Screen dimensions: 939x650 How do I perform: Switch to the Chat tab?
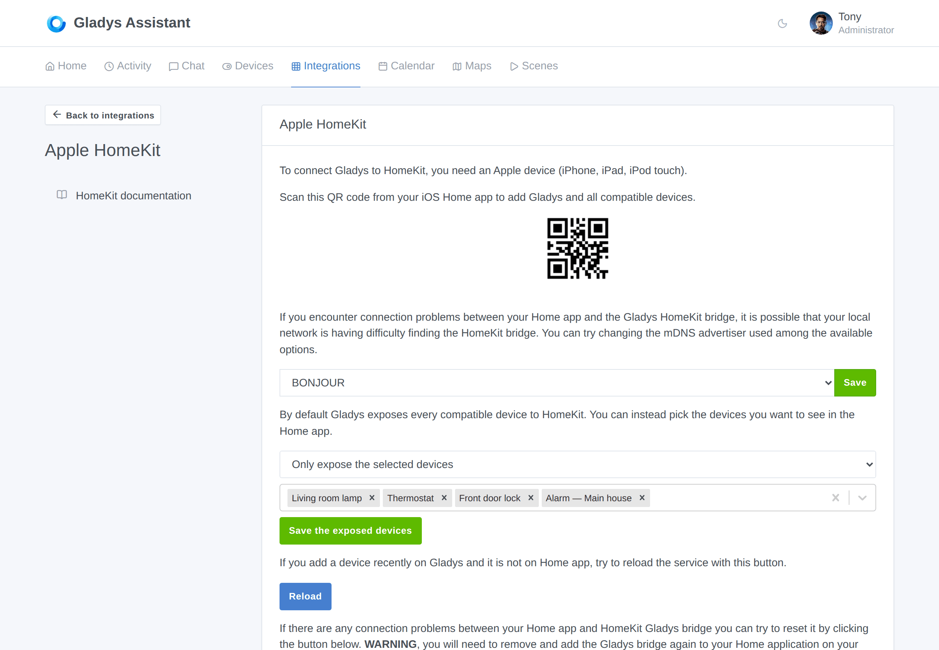(x=186, y=66)
